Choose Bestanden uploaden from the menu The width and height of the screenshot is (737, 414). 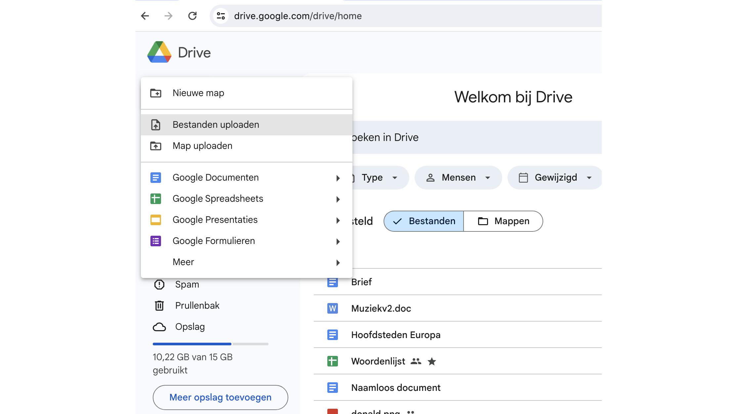(x=216, y=125)
